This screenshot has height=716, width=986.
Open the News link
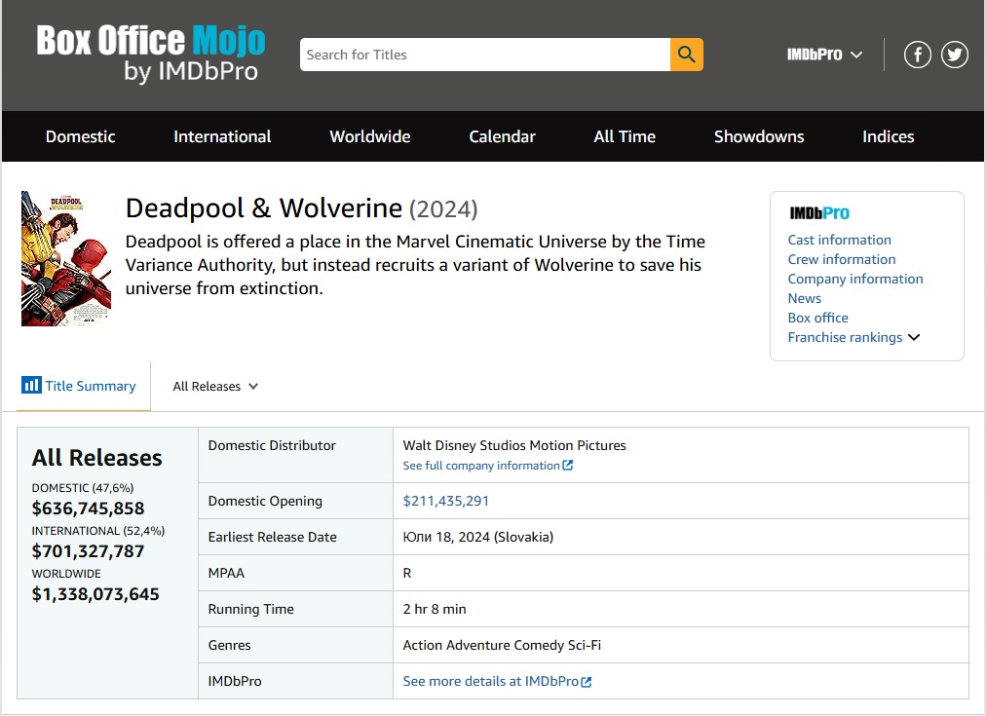804,299
